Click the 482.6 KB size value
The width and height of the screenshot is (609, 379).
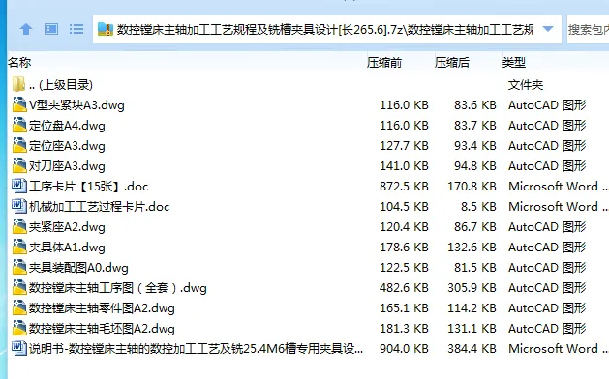(x=404, y=288)
